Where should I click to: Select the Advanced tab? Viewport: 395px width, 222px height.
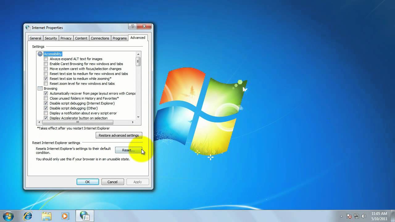click(138, 38)
